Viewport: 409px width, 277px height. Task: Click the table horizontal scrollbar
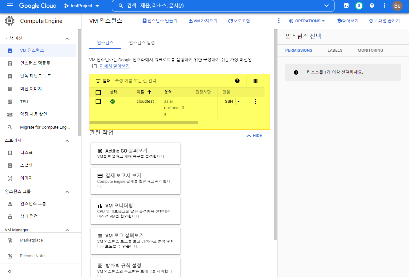click(144, 122)
